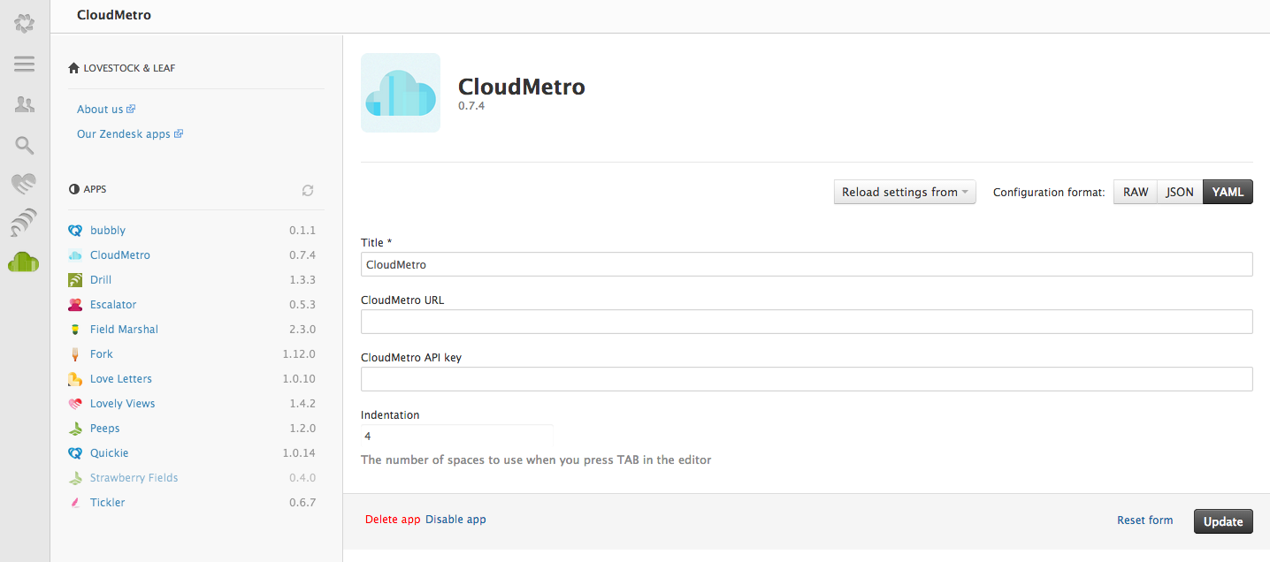Open the green cloud app icon in sidebar

tap(24, 262)
